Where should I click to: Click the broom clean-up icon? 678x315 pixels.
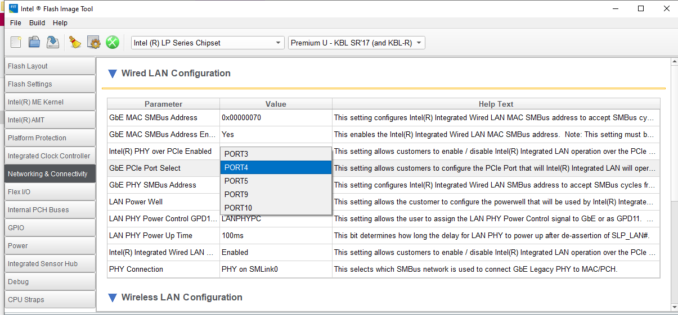pyautogui.click(x=75, y=42)
